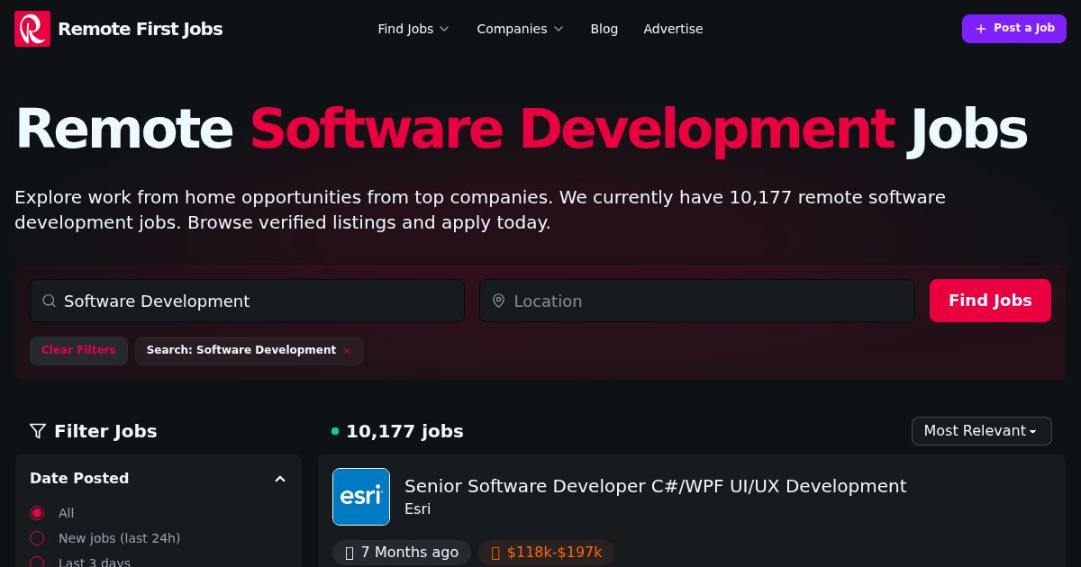The image size is (1081, 567).
Task: Remove the Software Development search filter tag
Action: point(347,351)
